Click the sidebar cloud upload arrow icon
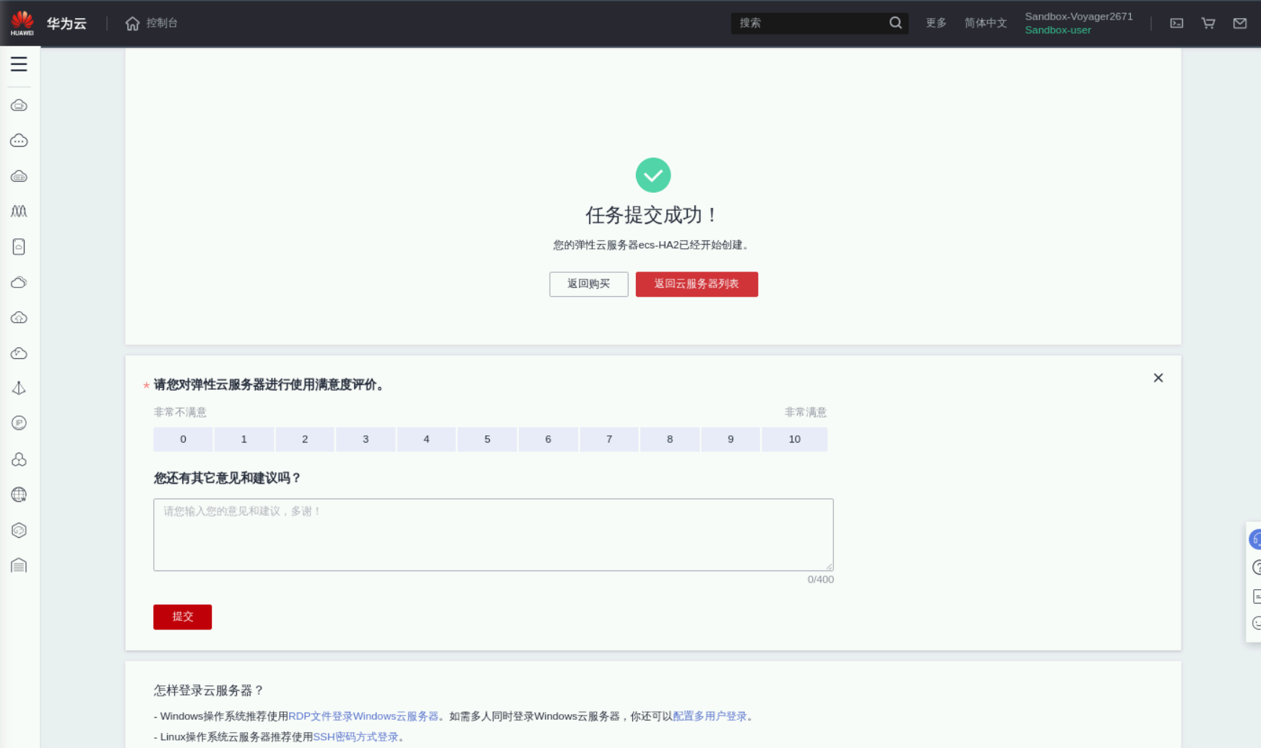The height and width of the screenshot is (748, 1261). click(x=19, y=318)
